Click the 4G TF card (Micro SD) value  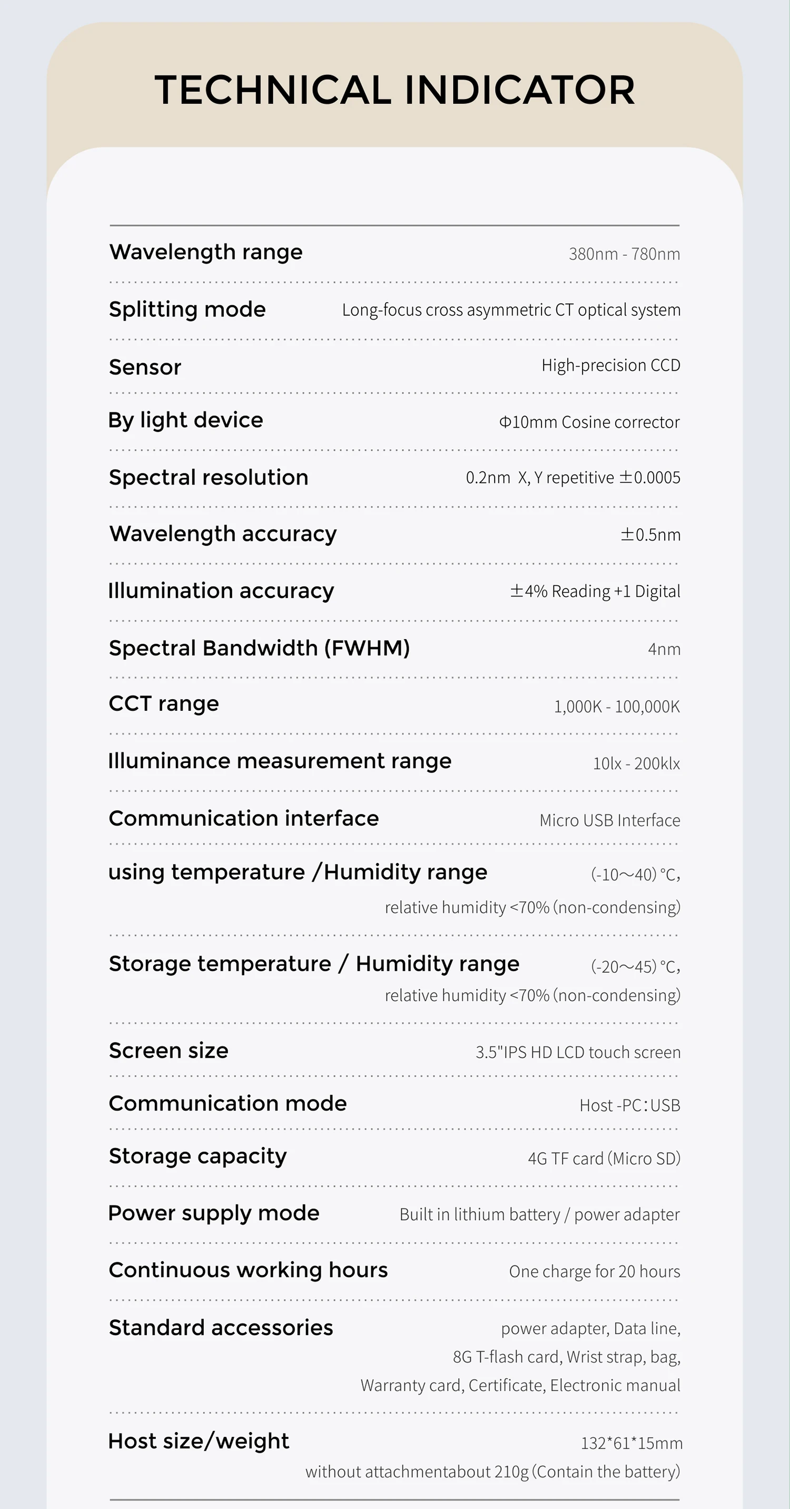pos(604,1159)
